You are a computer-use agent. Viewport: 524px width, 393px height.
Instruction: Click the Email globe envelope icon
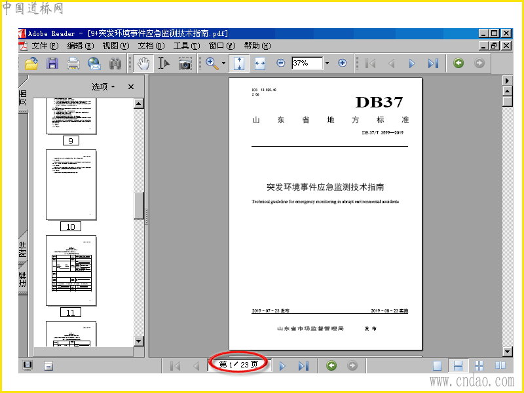(x=94, y=63)
